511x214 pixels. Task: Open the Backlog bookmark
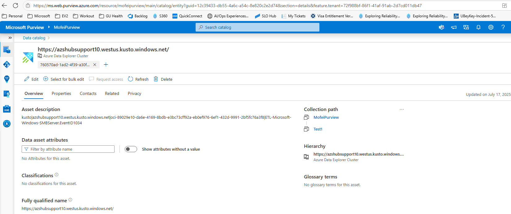pyautogui.click(x=138, y=16)
